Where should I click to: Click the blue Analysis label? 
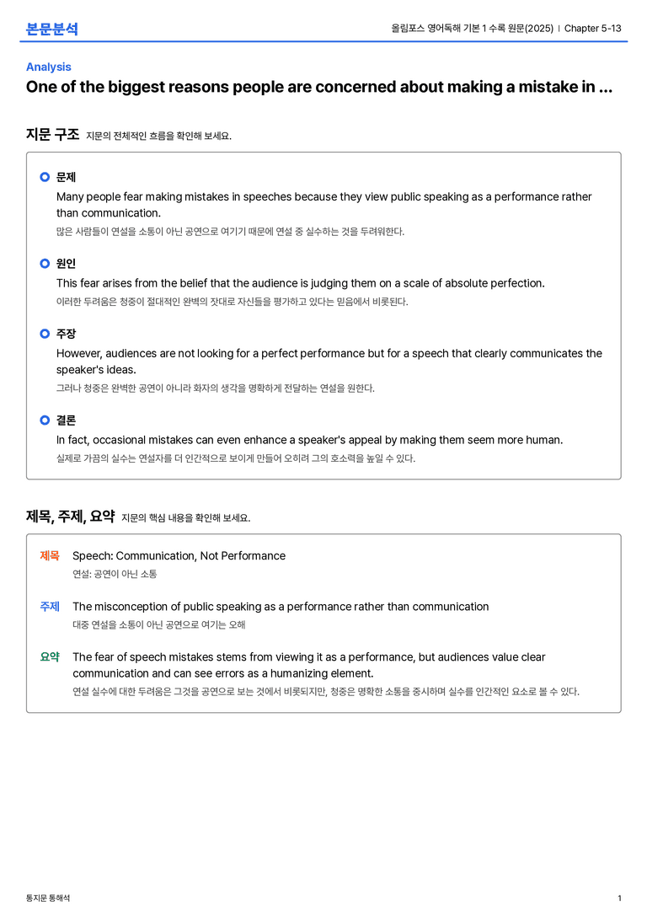point(49,67)
